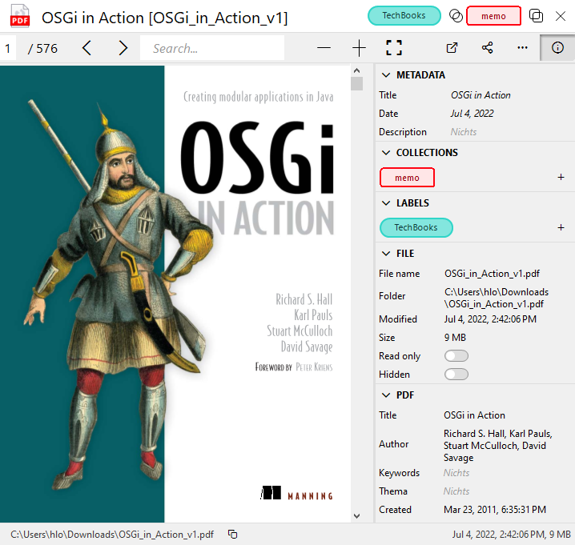The width and height of the screenshot is (575, 545).
Task: Toggle fullscreen view icon
Action: [394, 48]
